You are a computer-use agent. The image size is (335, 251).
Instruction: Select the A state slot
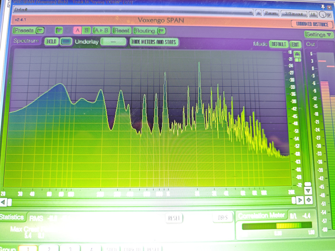[77, 31]
